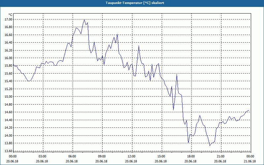Click the 14,20 y-axis tick label

pos(9,128)
